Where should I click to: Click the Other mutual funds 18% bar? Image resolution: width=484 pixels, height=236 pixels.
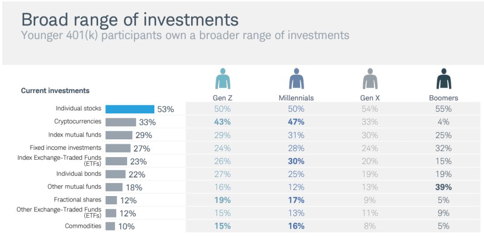tap(114, 187)
